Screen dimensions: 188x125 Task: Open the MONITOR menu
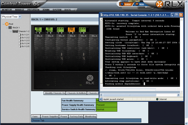click(7, 10)
